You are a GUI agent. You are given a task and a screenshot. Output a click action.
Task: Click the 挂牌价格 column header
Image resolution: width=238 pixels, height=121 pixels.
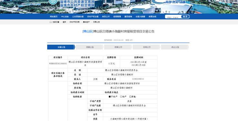tap(111, 58)
